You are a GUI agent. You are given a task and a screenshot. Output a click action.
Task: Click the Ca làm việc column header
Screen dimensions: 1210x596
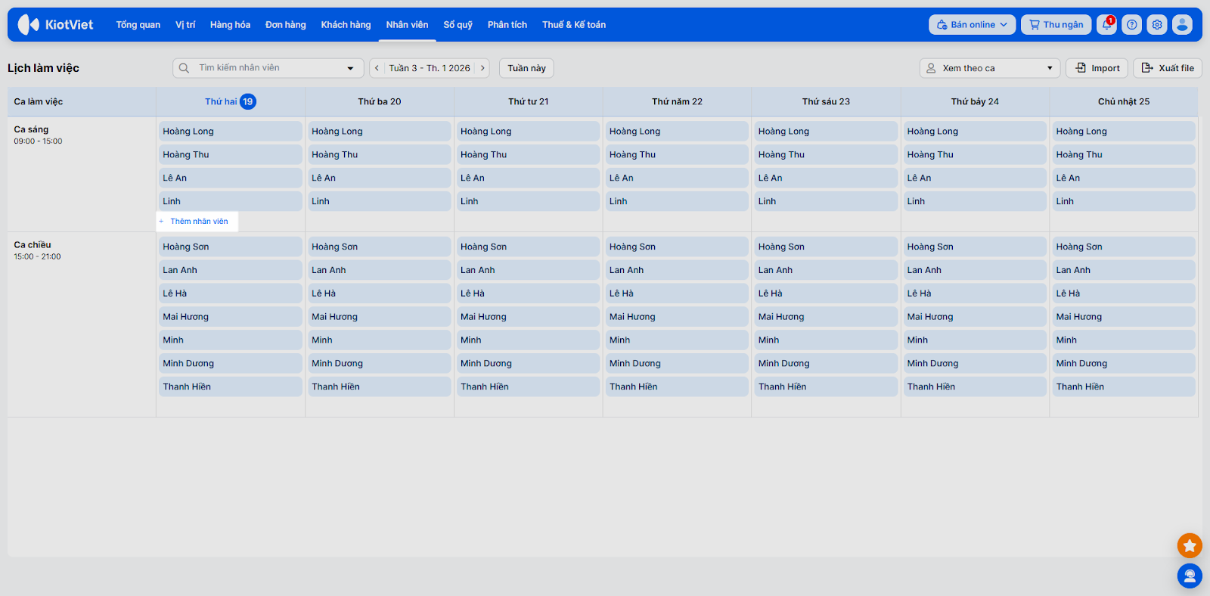pyautogui.click(x=82, y=101)
